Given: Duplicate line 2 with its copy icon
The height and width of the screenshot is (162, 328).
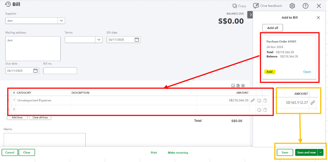Looking at the screenshot, I should 259,110.
